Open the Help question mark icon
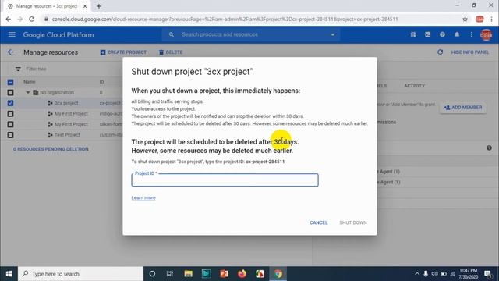 [442, 34]
